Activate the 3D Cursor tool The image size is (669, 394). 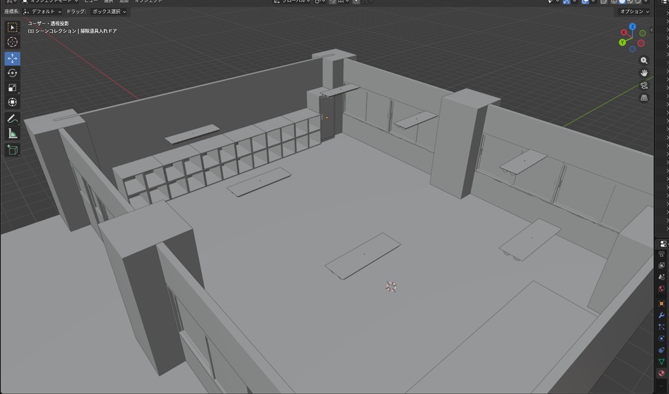point(12,42)
